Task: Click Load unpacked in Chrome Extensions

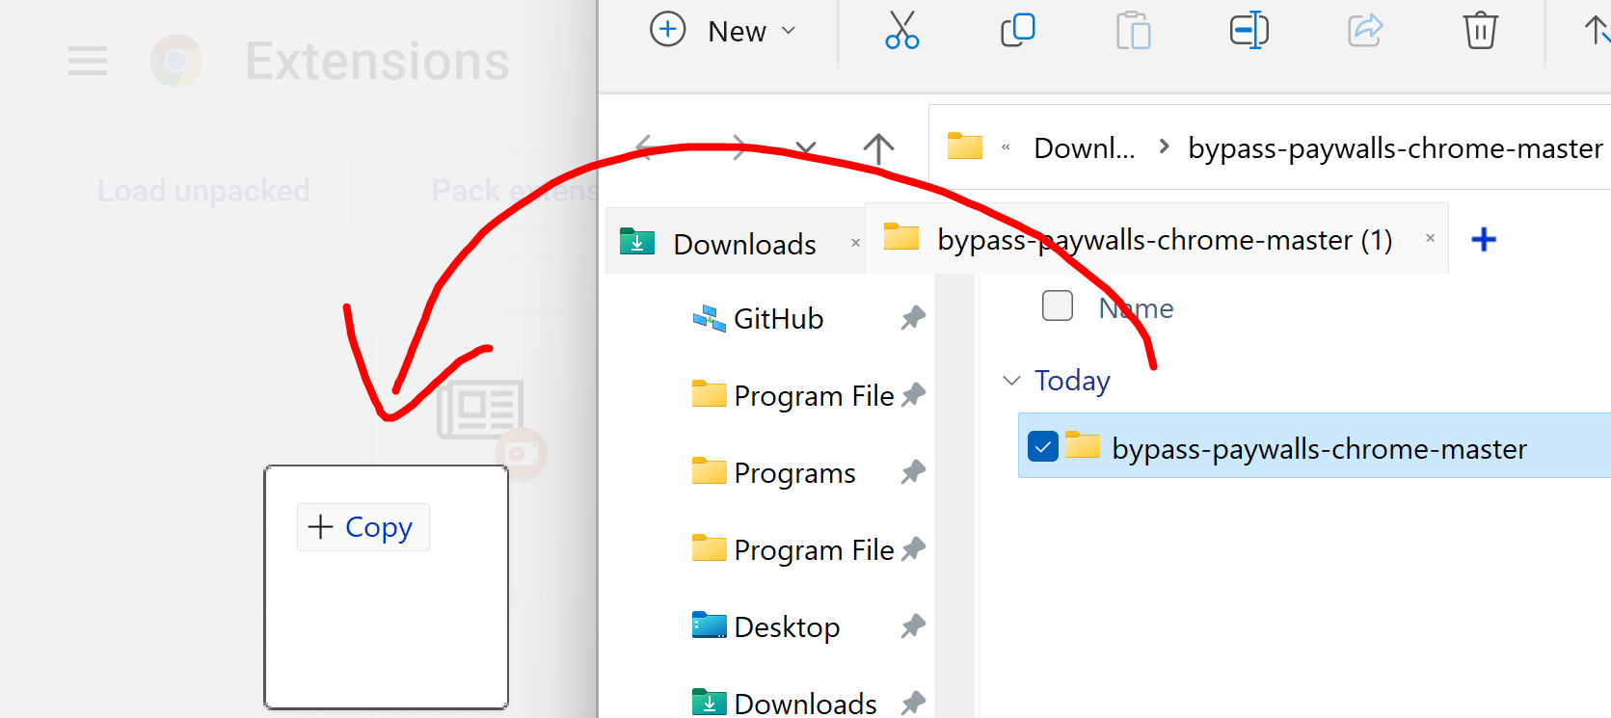Action: 203,191
